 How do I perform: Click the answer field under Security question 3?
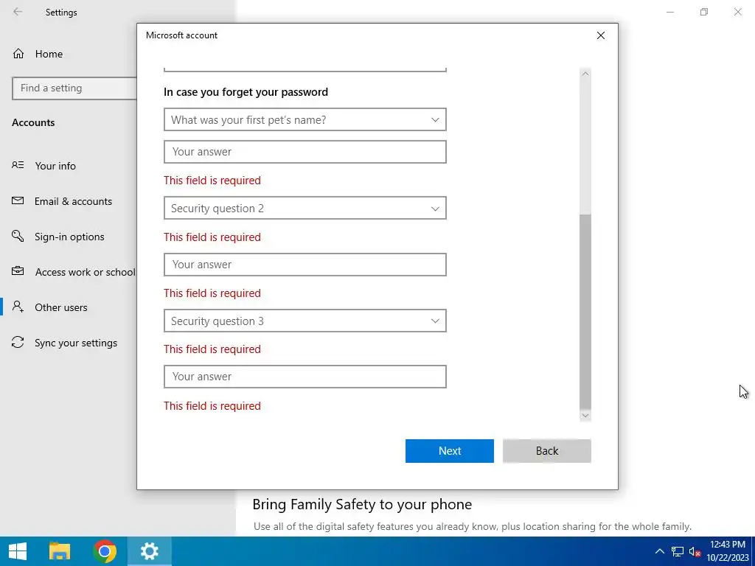pos(305,377)
